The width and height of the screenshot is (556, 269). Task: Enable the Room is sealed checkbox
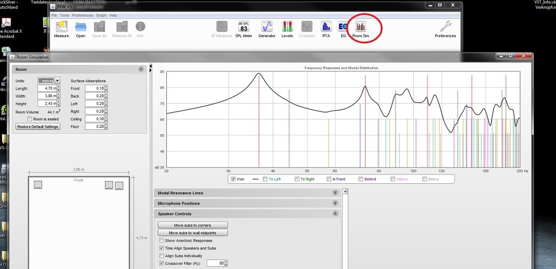point(30,119)
